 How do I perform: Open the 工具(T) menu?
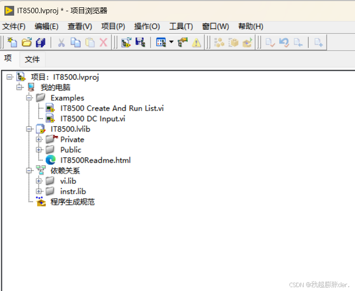point(181,26)
